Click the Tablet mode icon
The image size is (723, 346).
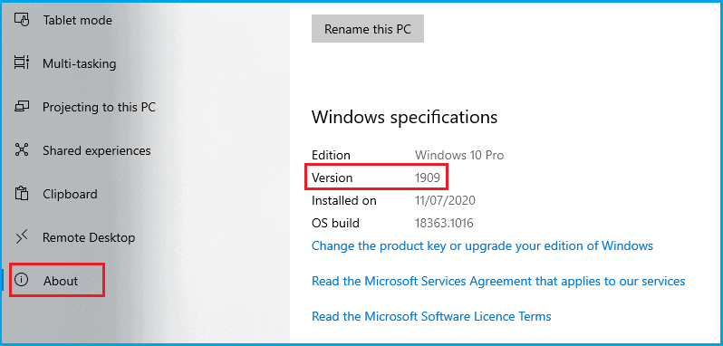tap(22, 20)
